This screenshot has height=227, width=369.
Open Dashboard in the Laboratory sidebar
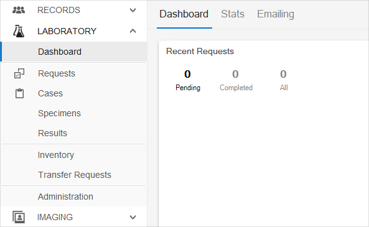[73, 52]
